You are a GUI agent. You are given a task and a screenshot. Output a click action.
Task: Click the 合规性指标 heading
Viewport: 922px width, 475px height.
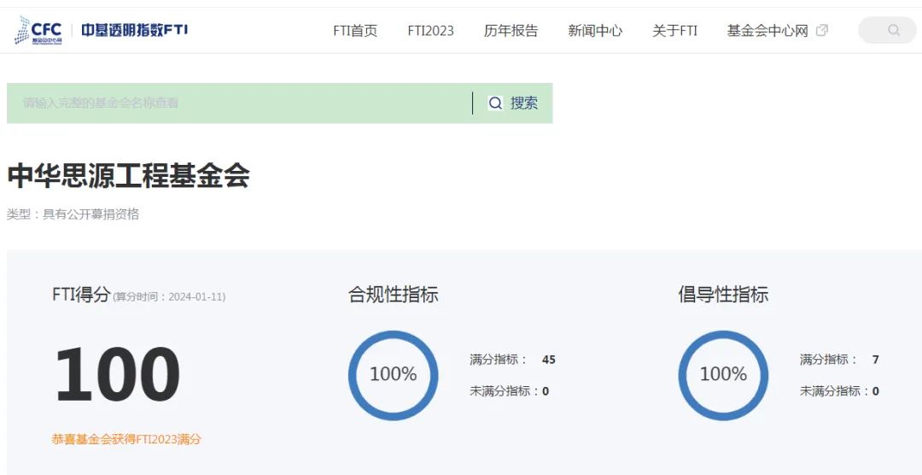[x=394, y=294]
